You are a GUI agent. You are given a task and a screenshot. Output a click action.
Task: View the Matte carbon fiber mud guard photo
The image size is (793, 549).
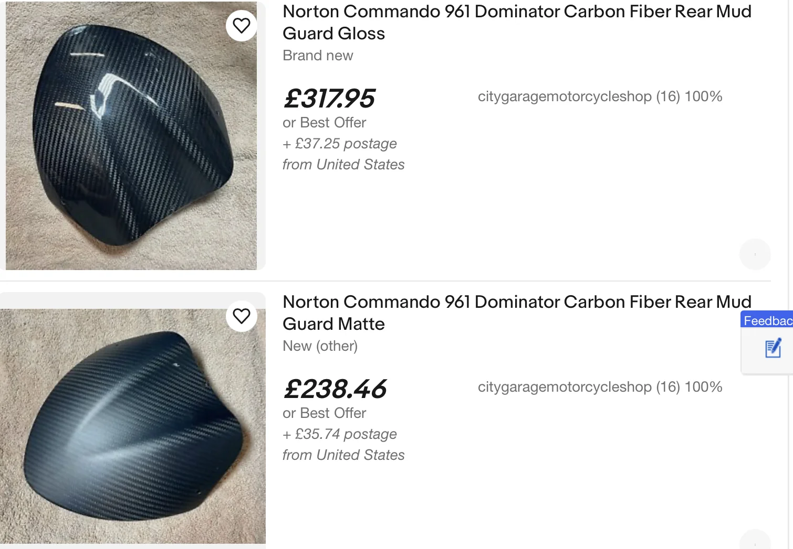[x=131, y=426]
